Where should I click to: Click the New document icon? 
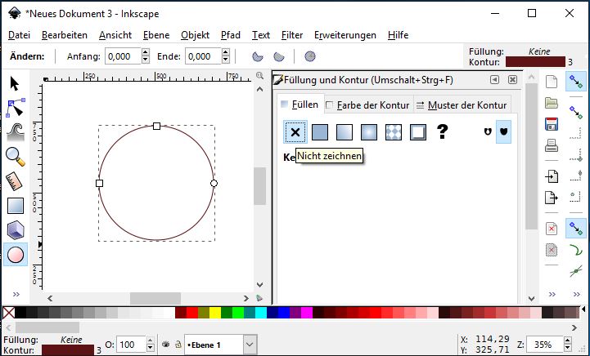[x=552, y=82]
